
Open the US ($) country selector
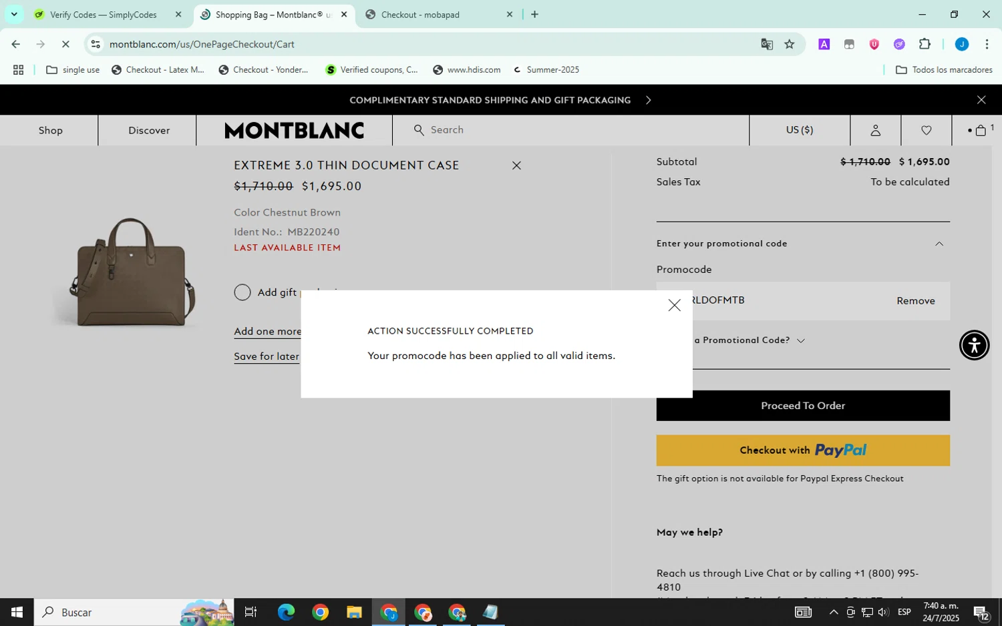pos(799,130)
